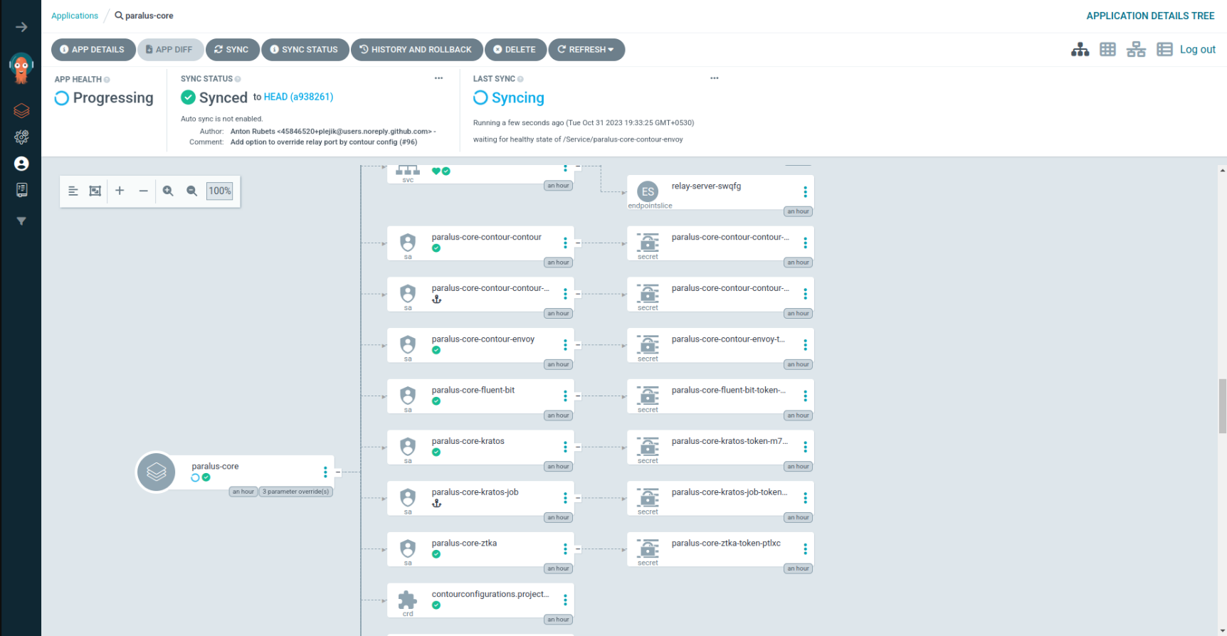This screenshot has height=636, width=1227.
Task: Click the vertical scrollbar thumb
Action: [x=1222, y=406]
